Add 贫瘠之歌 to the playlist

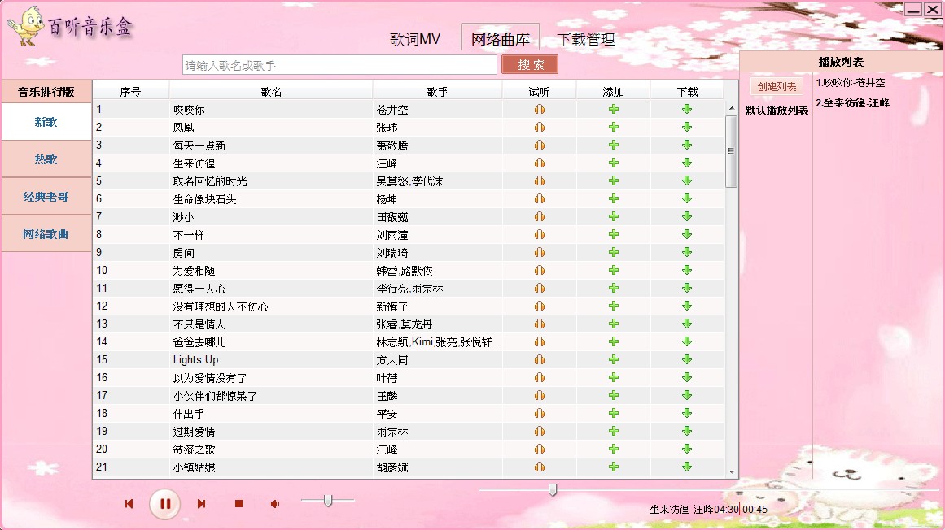click(x=614, y=449)
